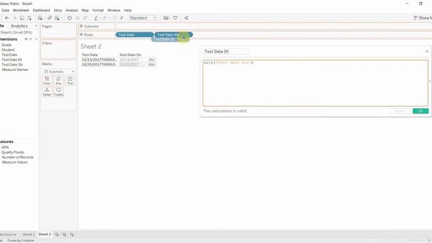Select the Test Date pill on Rows

coord(135,34)
